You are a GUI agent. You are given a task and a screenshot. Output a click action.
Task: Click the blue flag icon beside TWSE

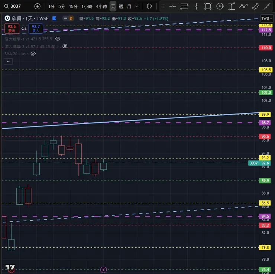[54, 18]
